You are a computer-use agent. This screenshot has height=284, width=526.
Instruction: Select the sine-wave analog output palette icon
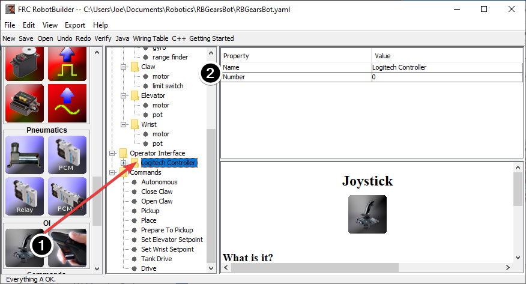pos(67,104)
